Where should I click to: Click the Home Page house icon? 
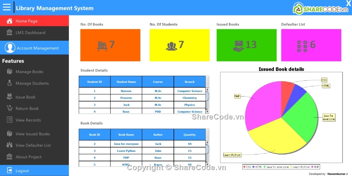[10, 21]
